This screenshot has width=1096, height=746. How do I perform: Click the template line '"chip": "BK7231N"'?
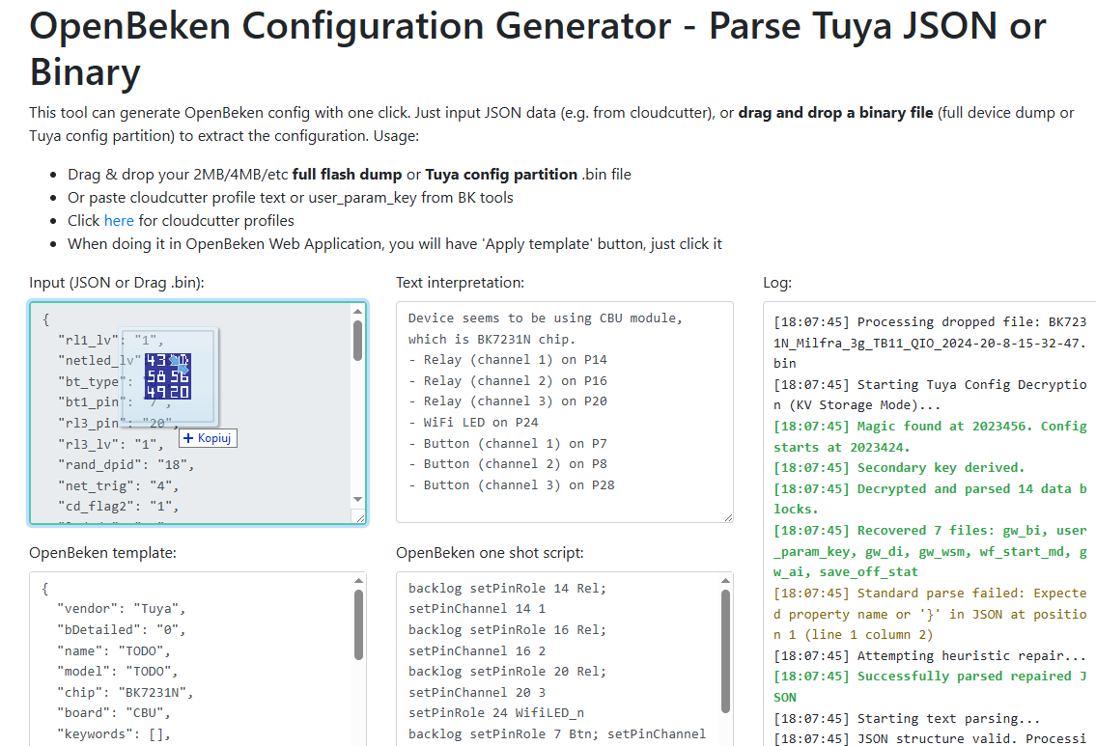[126, 692]
